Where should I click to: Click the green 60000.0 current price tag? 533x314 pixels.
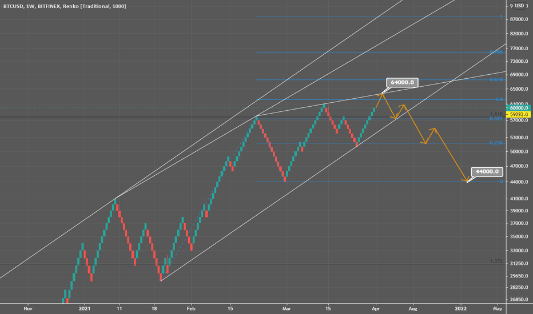[519, 108]
